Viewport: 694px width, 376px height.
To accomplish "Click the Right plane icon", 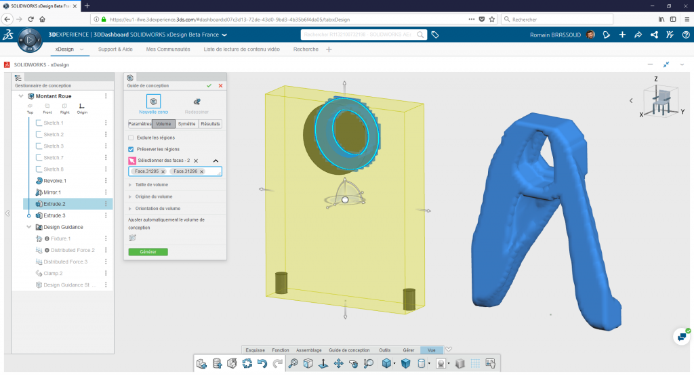I will [x=64, y=106].
